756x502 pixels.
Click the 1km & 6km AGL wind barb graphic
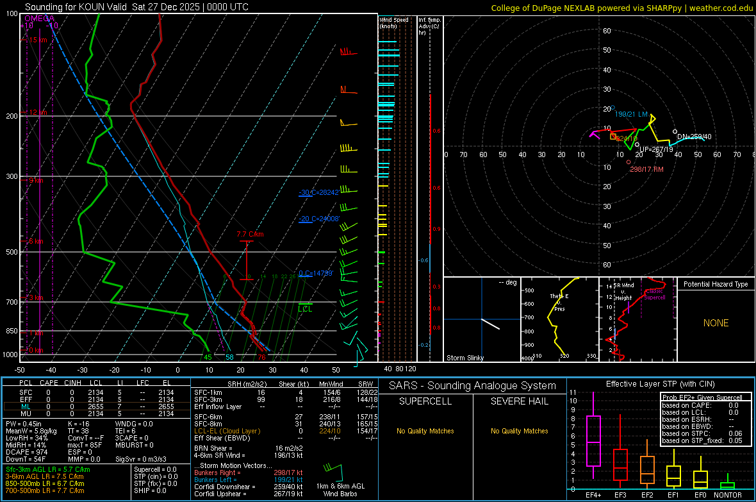[x=333, y=472]
